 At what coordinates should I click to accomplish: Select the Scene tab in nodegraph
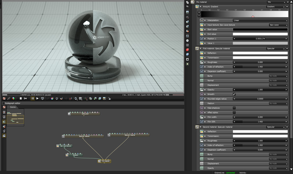pyautogui.click(x=13, y=107)
